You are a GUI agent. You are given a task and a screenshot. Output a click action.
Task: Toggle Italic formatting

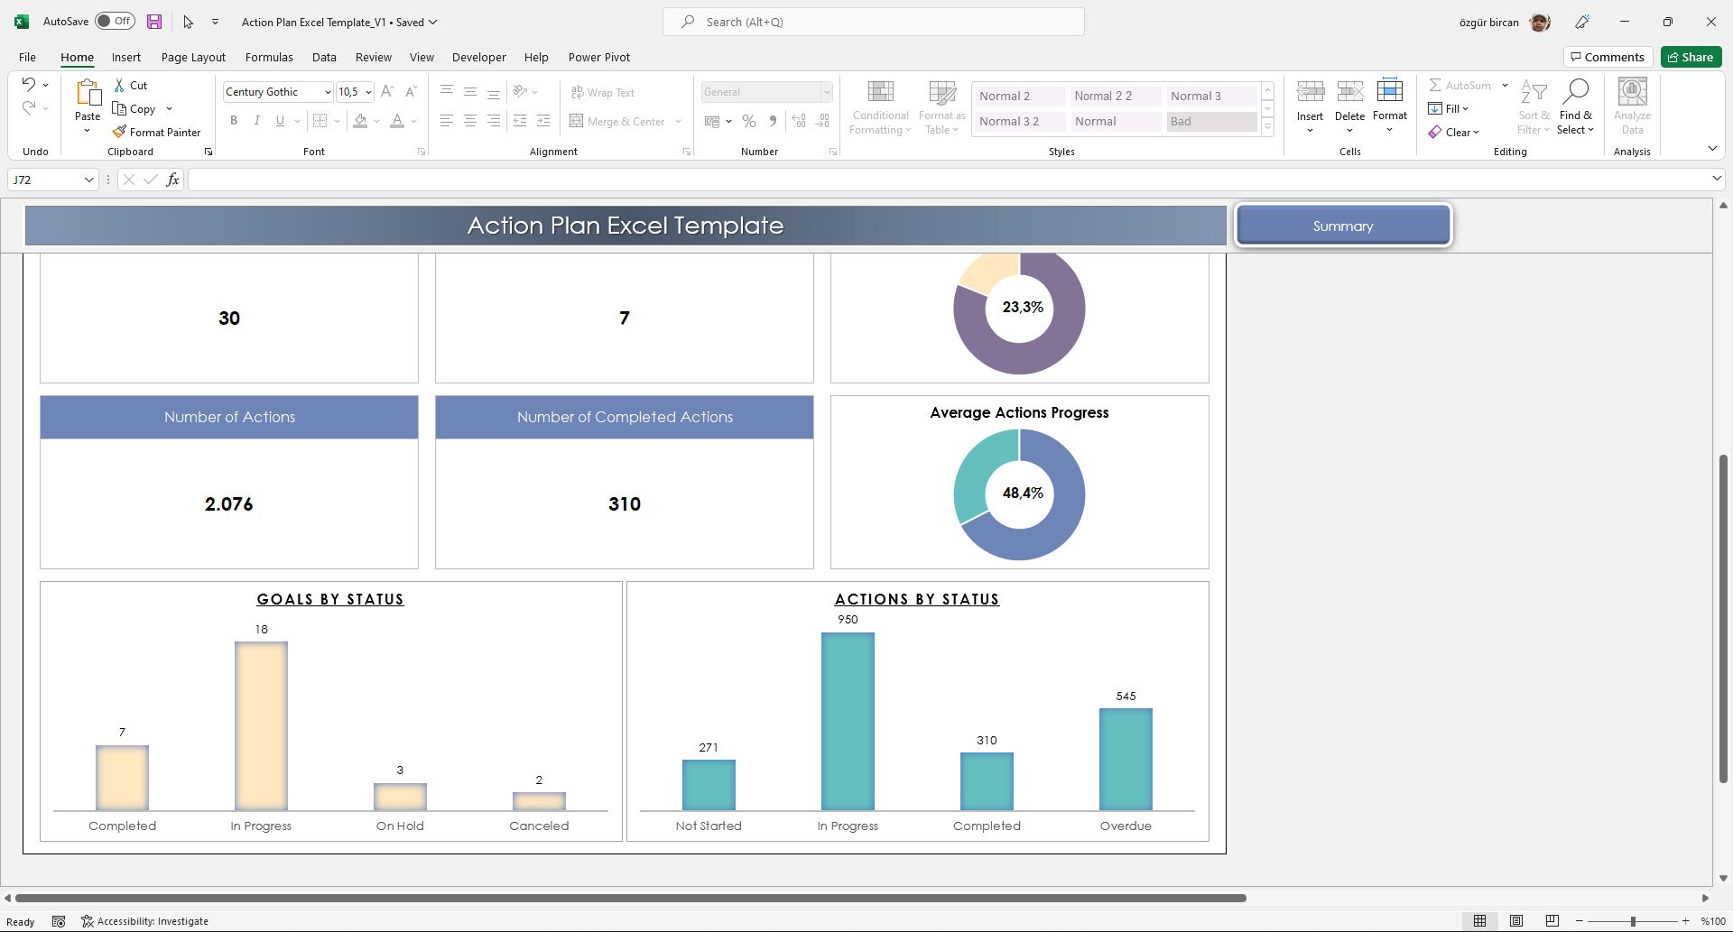click(x=257, y=121)
